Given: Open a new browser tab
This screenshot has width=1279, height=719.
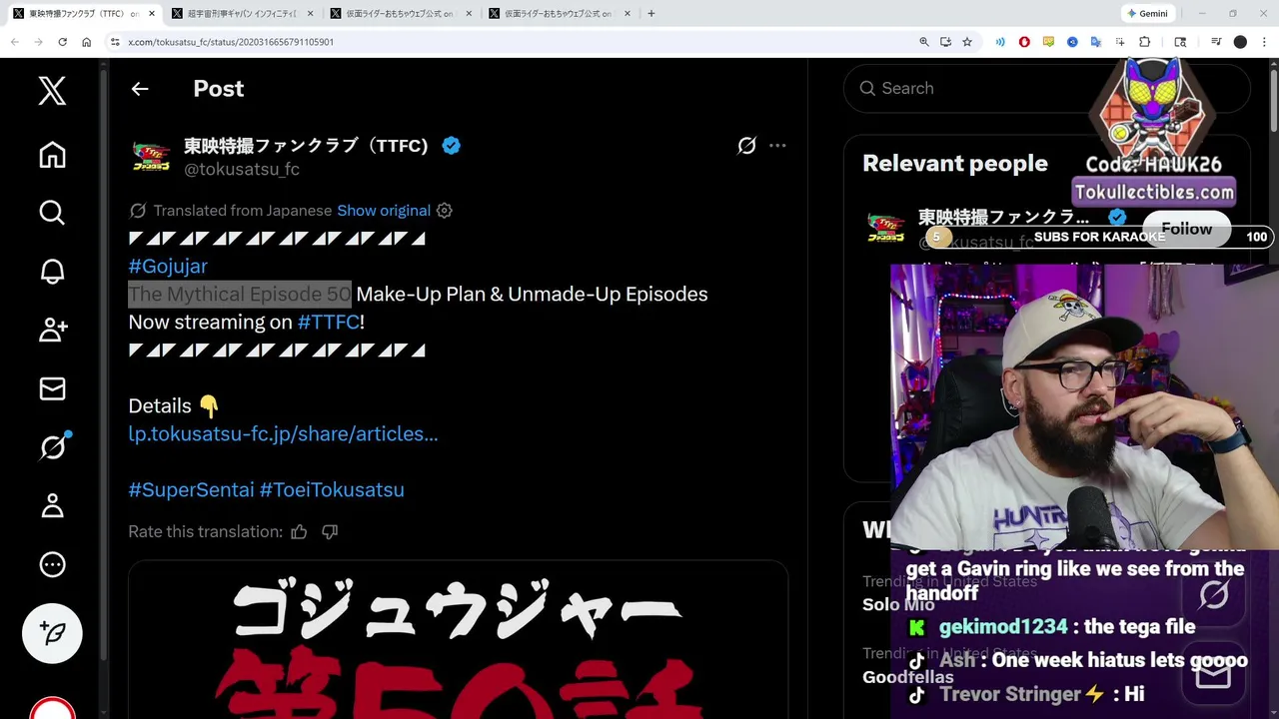Looking at the screenshot, I should [x=651, y=14].
